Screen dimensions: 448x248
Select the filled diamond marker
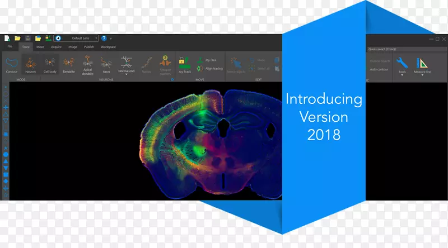pos(6,182)
